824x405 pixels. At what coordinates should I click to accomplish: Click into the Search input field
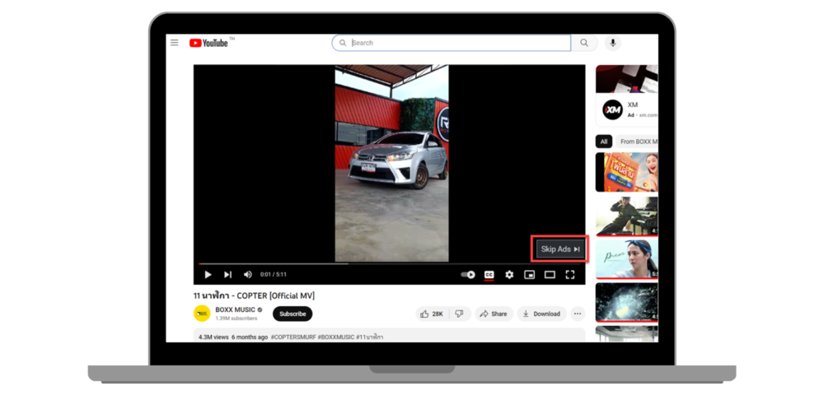click(x=452, y=43)
